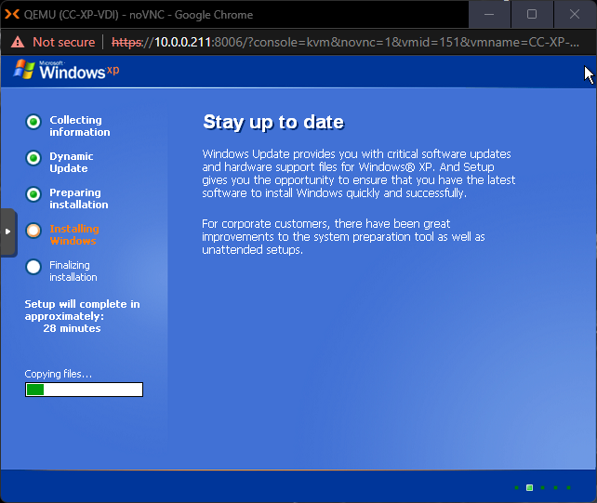Click the orange Installing Windows label

(74, 234)
